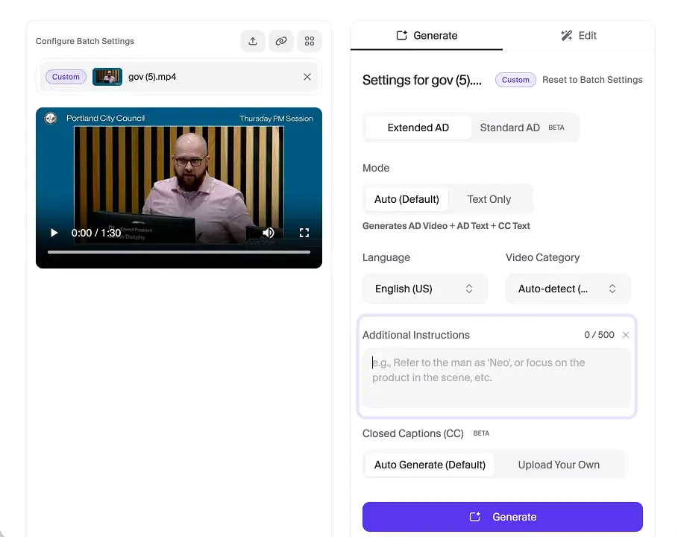Click the link icon button

click(x=281, y=41)
